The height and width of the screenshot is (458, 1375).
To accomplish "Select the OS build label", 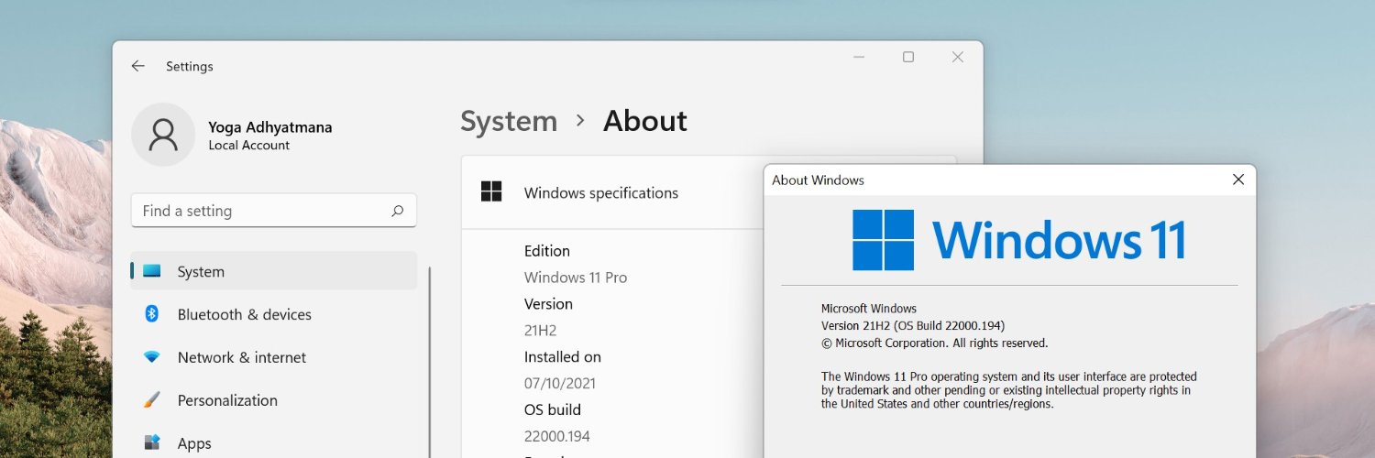I will (x=553, y=409).
